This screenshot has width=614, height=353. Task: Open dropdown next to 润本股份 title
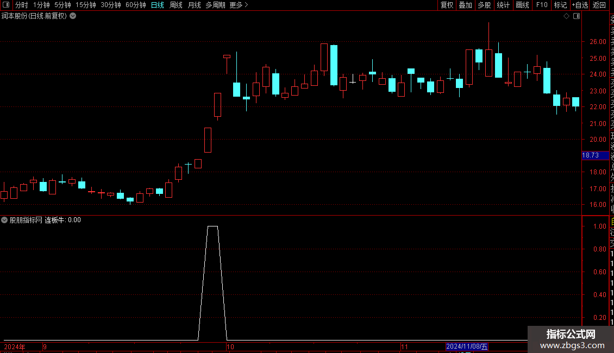(x=73, y=16)
